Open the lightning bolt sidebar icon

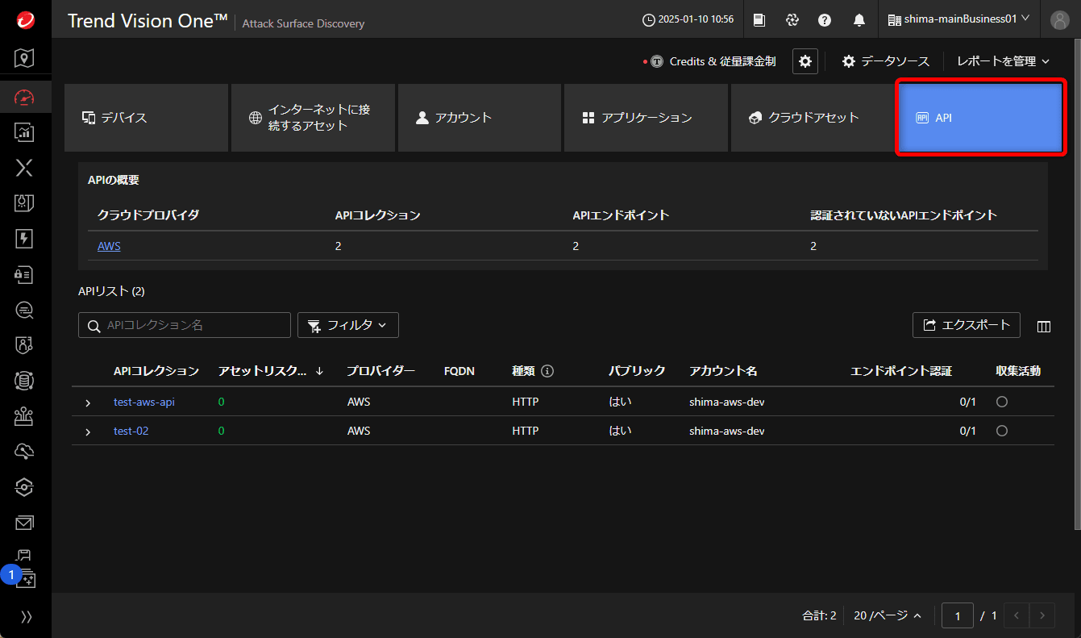(25, 238)
